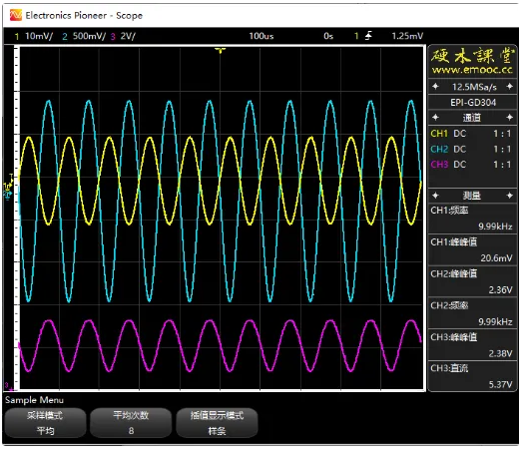Click the left arrow of the 通道 header

(x=435, y=118)
